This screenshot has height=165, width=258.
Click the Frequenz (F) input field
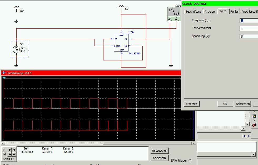click(249, 20)
